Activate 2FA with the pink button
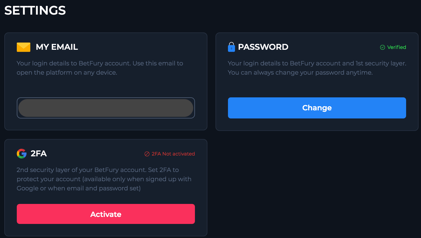Image resolution: width=421 pixels, height=238 pixels. pos(106,214)
